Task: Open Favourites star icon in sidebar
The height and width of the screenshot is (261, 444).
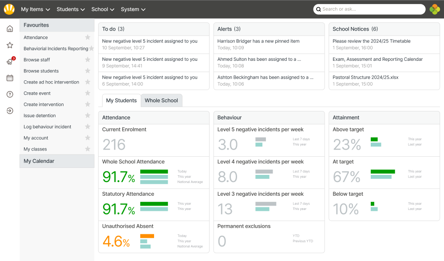Action: click(10, 45)
